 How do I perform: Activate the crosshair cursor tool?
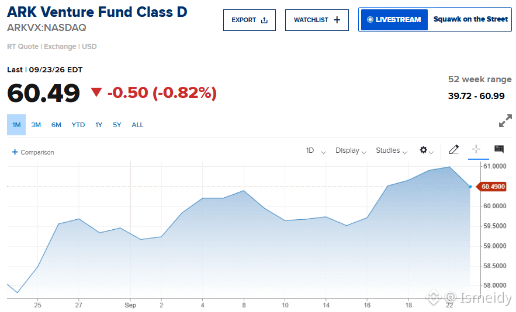[476, 149]
